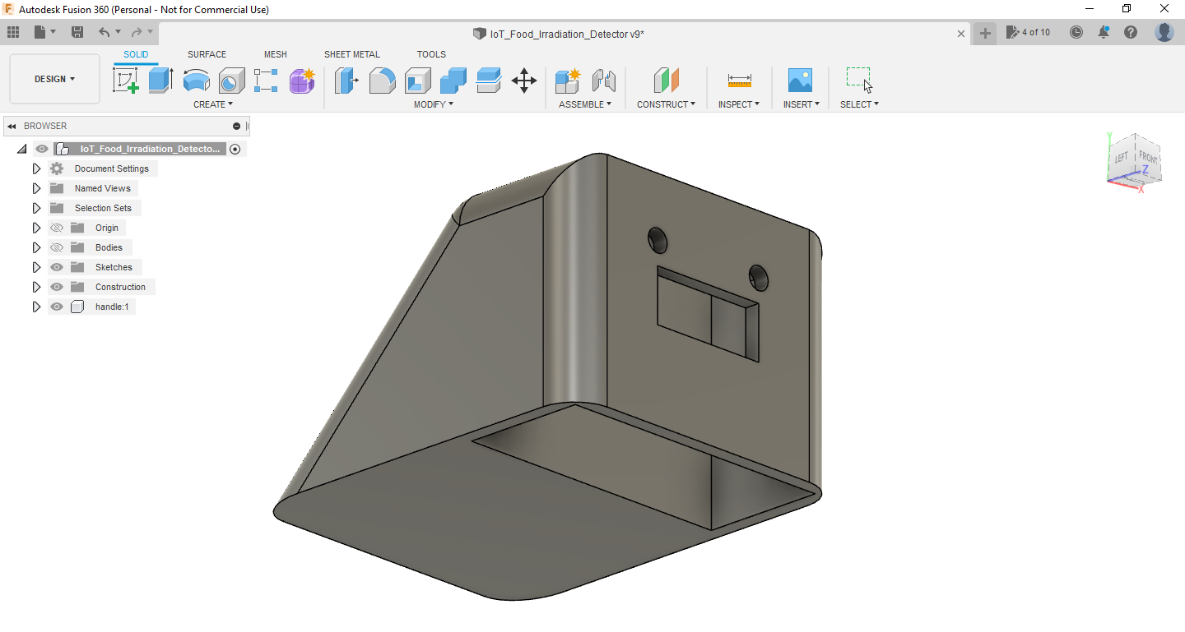Image resolution: width=1185 pixels, height=632 pixels.
Task: Start the Press Pull tool
Action: click(x=346, y=80)
